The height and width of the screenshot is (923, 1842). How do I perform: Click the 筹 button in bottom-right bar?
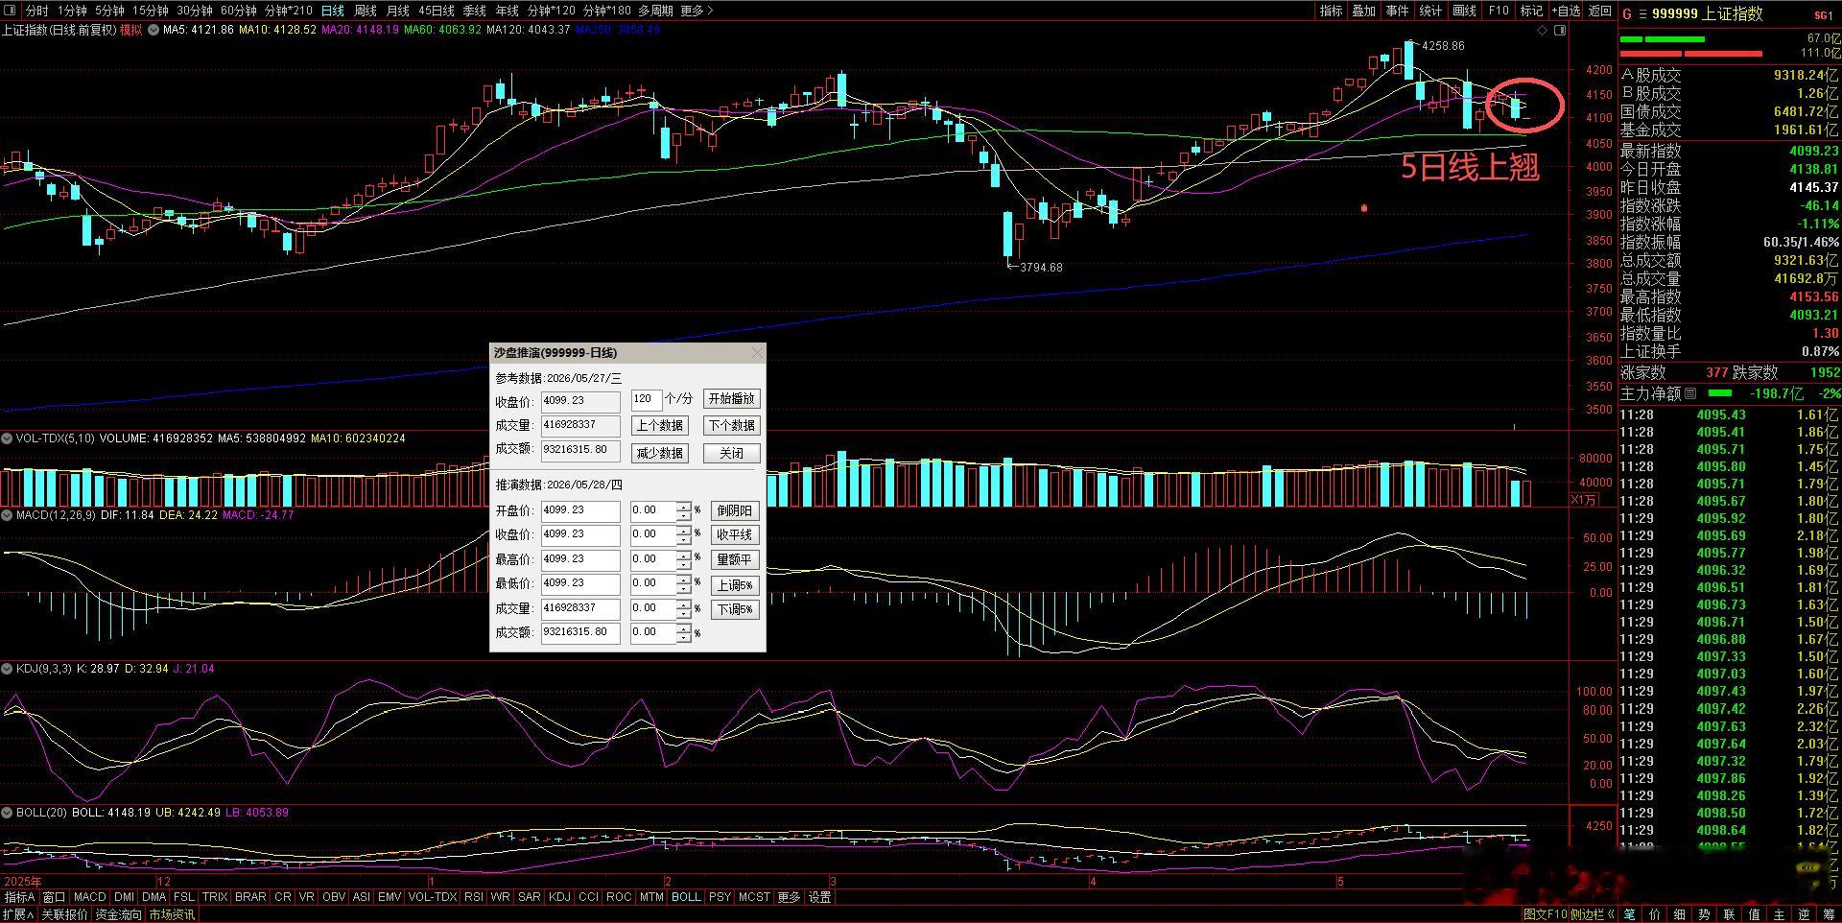tap(1830, 914)
